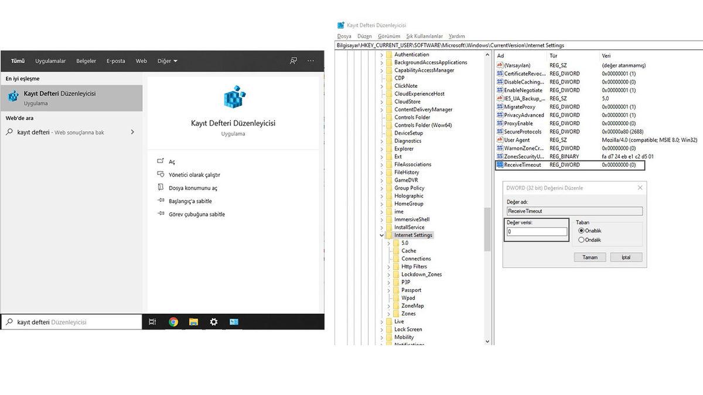
Task: Open the three-dots options in the search header
Action: [311, 61]
